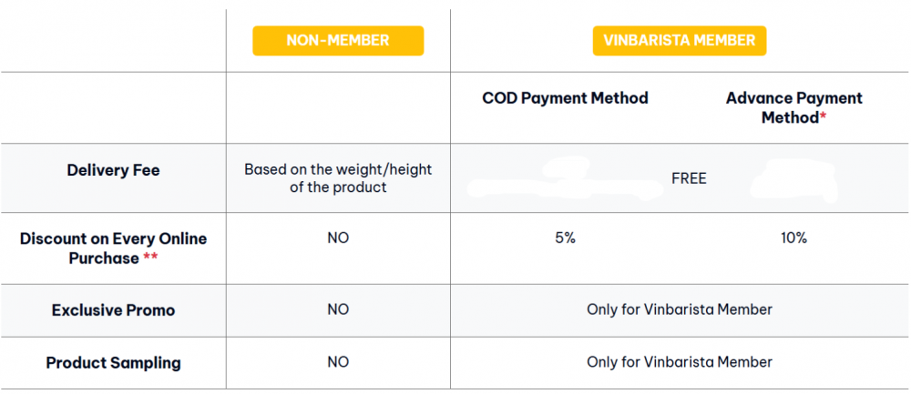
Task: Click the 5% COD discount value
Action: click(x=566, y=237)
